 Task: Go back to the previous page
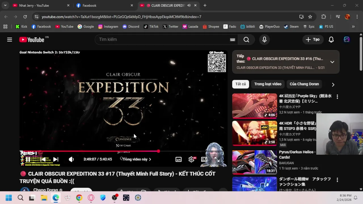(x=6, y=17)
